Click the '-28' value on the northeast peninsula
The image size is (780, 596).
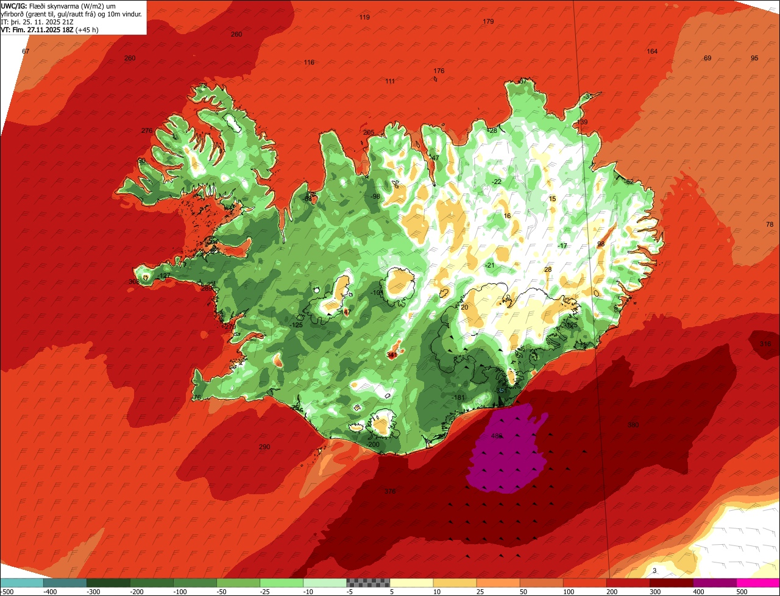pyautogui.click(x=492, y=130)
